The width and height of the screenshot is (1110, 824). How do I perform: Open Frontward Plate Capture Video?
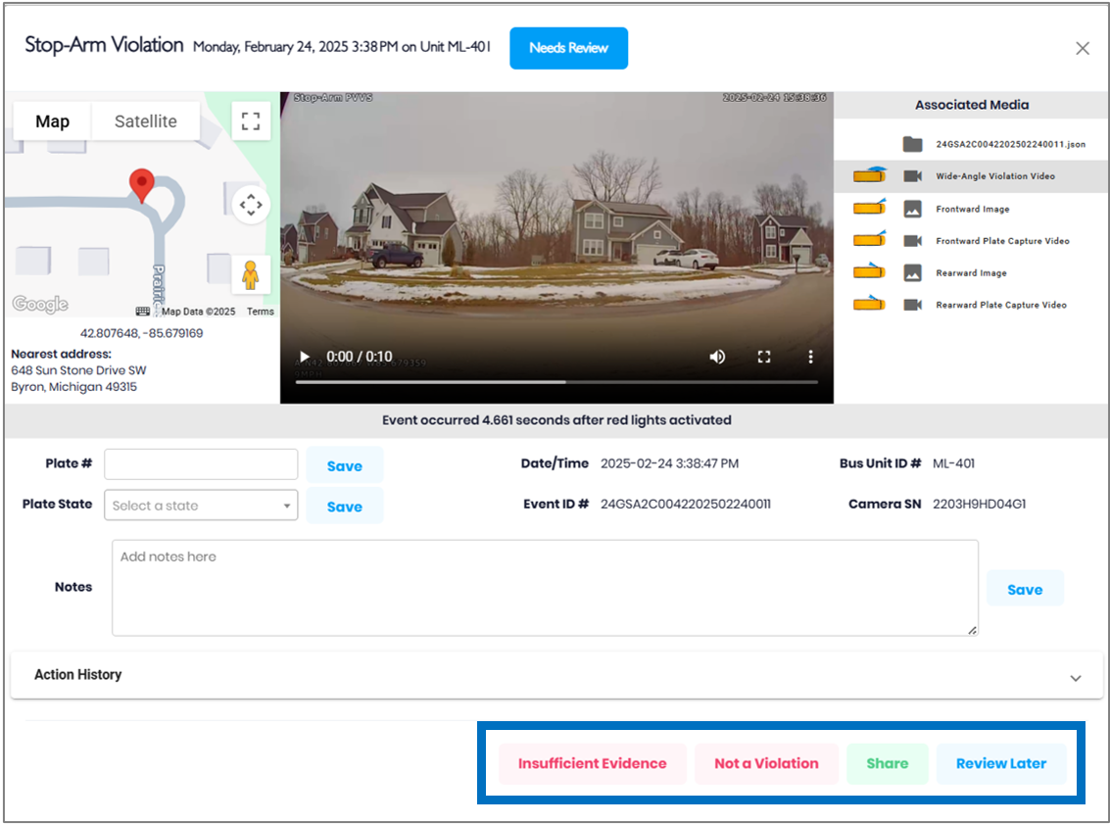(x=1002, y=241)
